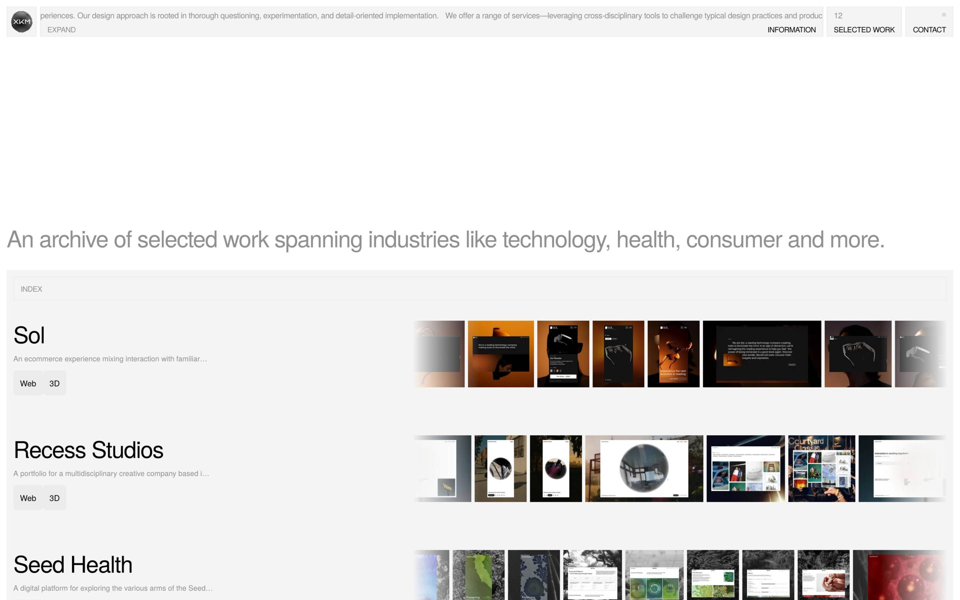Select the Web tag under Recess Studios

pos(28,498)
